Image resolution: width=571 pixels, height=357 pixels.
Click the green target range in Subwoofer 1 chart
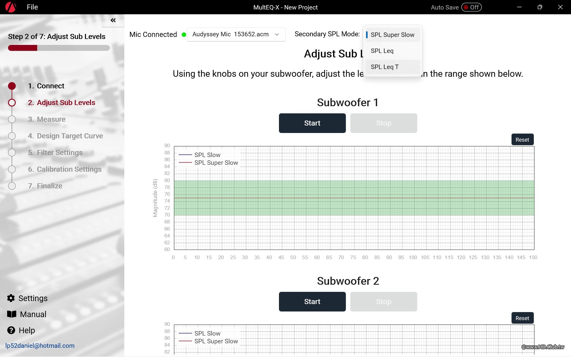click(x=354, y=198)
